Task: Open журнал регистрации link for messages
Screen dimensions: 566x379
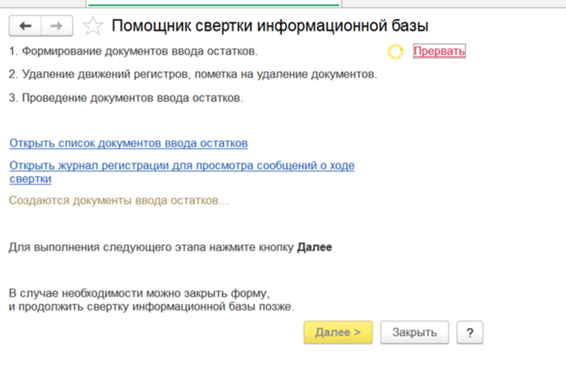Action: point(182,166)
